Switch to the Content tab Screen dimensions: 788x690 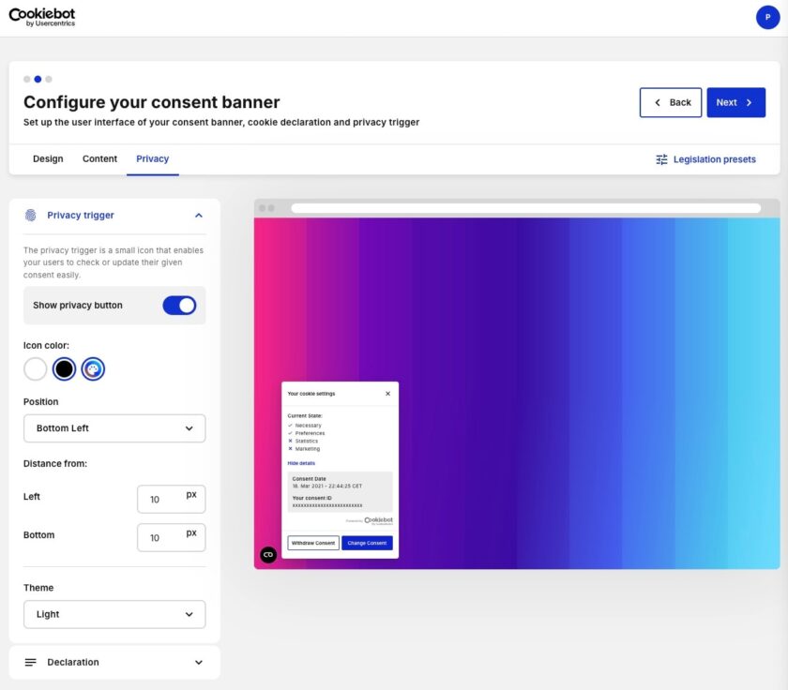[x=99, y=159]
